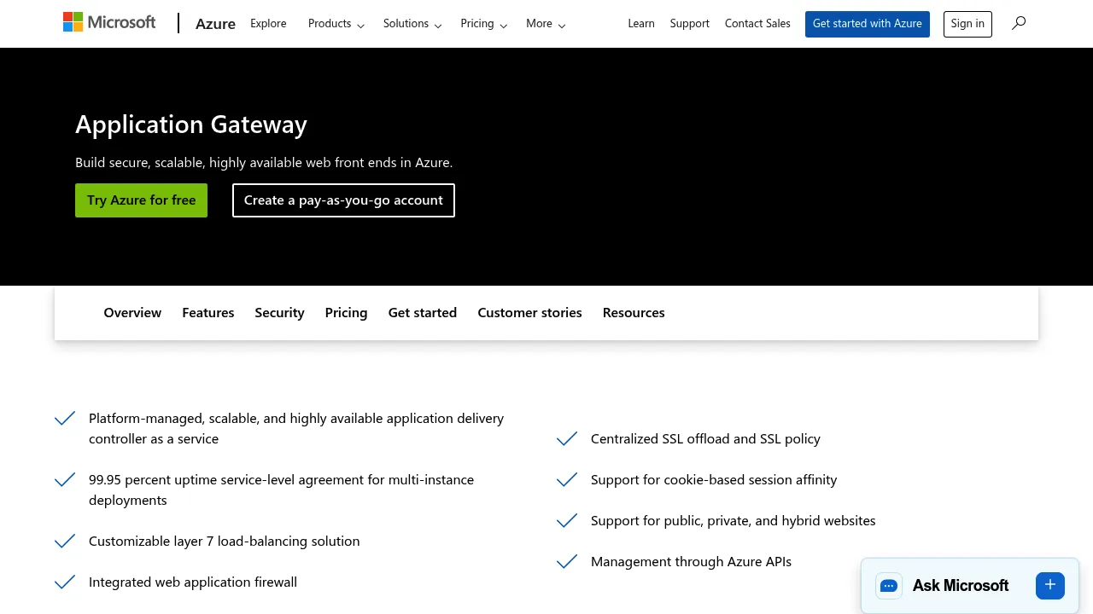Click the 'Build secure, scalable' tagline text

(264, 163)
